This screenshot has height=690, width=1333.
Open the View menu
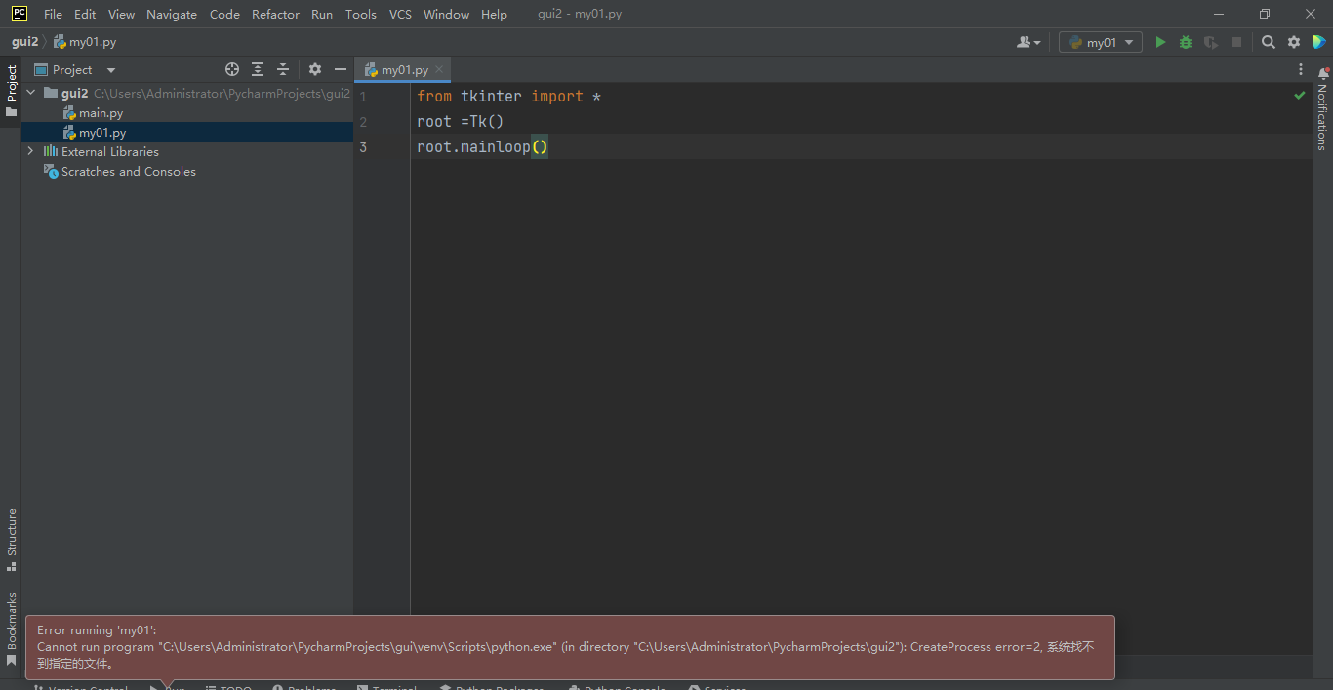click(x=121, y=14)
